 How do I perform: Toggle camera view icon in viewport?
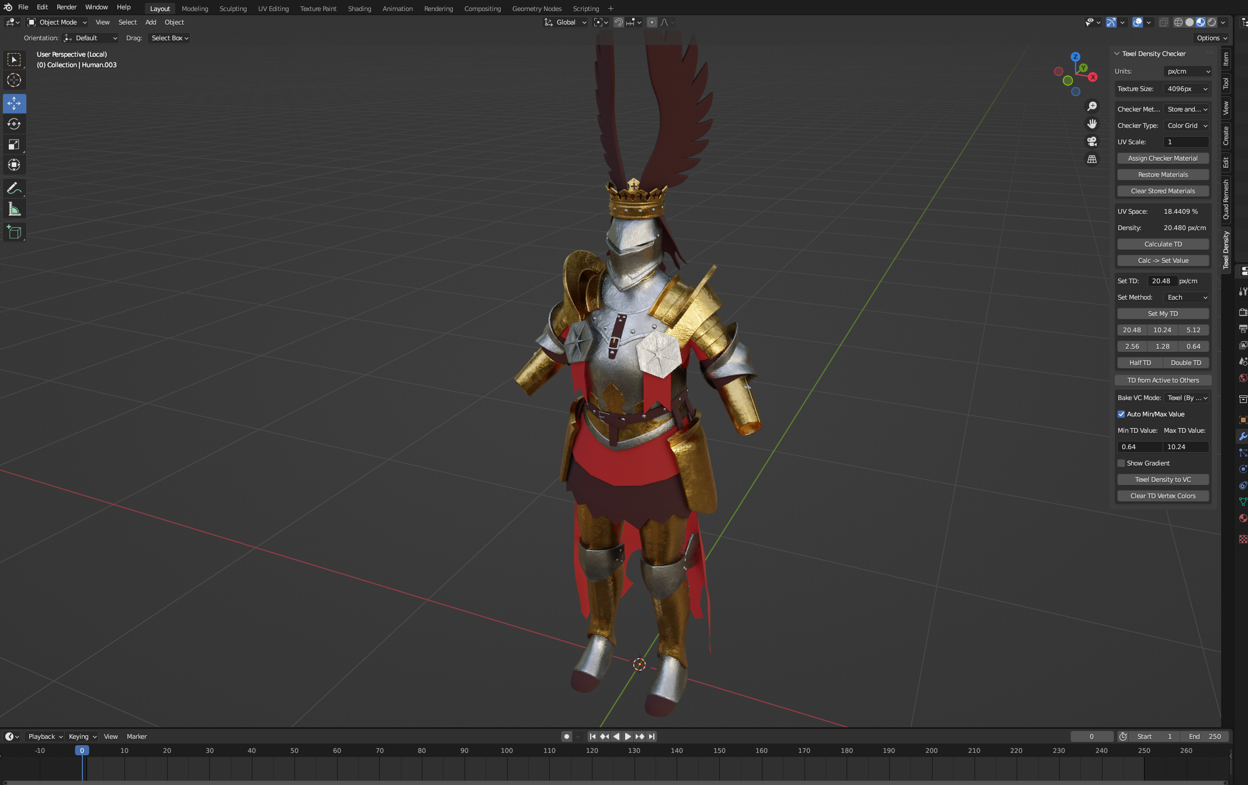tap(1091, 141)
